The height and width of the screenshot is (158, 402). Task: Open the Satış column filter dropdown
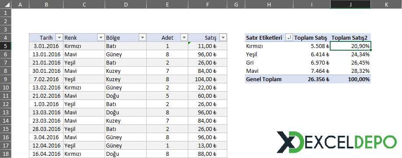point(223,38)
